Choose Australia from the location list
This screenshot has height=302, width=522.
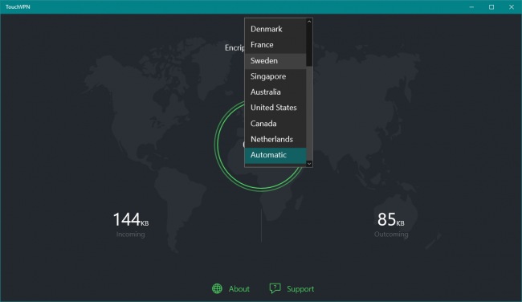click(x=275, y=92)
